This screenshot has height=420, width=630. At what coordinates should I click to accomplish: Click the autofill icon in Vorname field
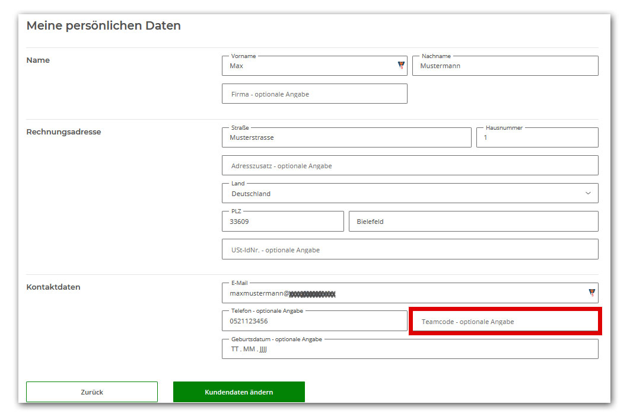(401, 65)
